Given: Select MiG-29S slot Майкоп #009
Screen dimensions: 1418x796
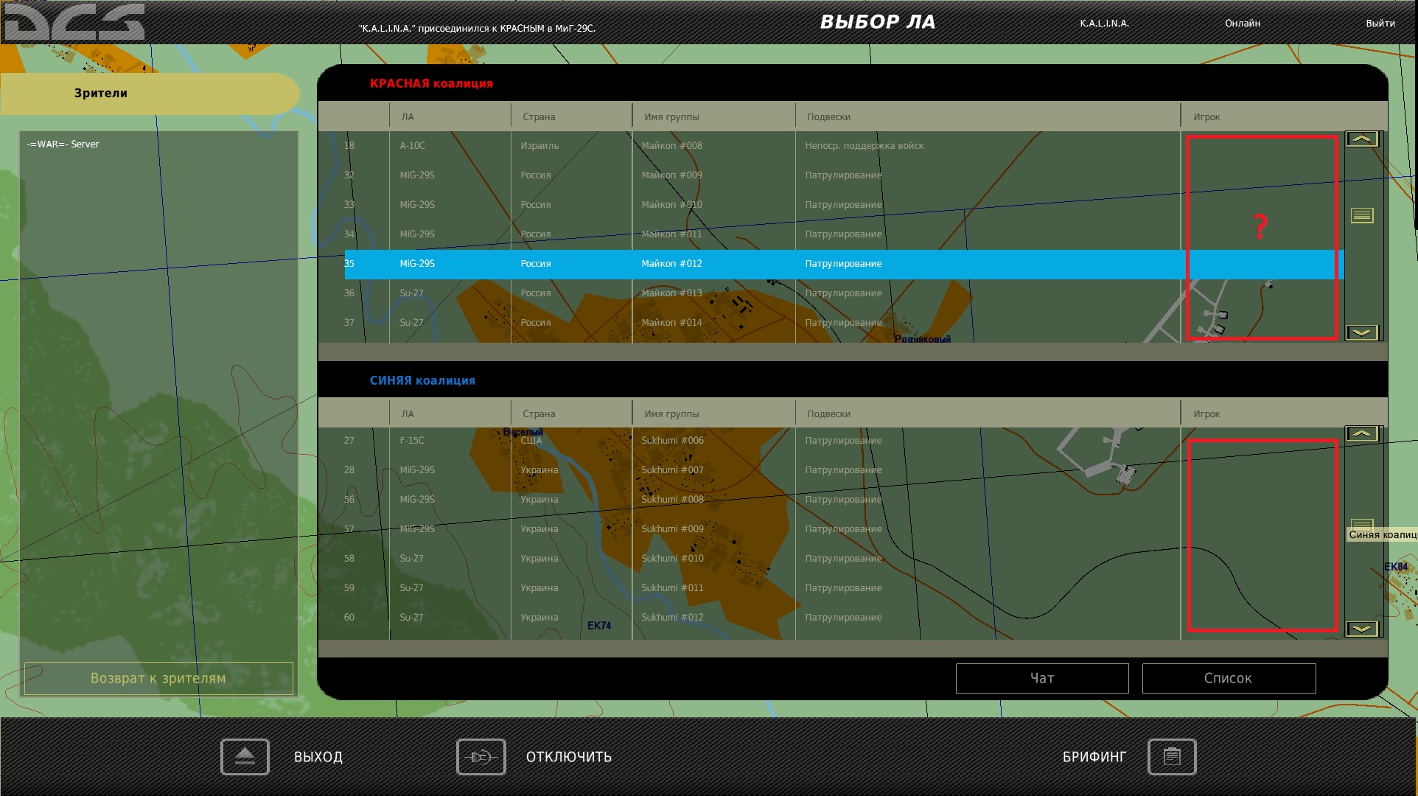Looking at the screenshot, I should coord(844,175).
